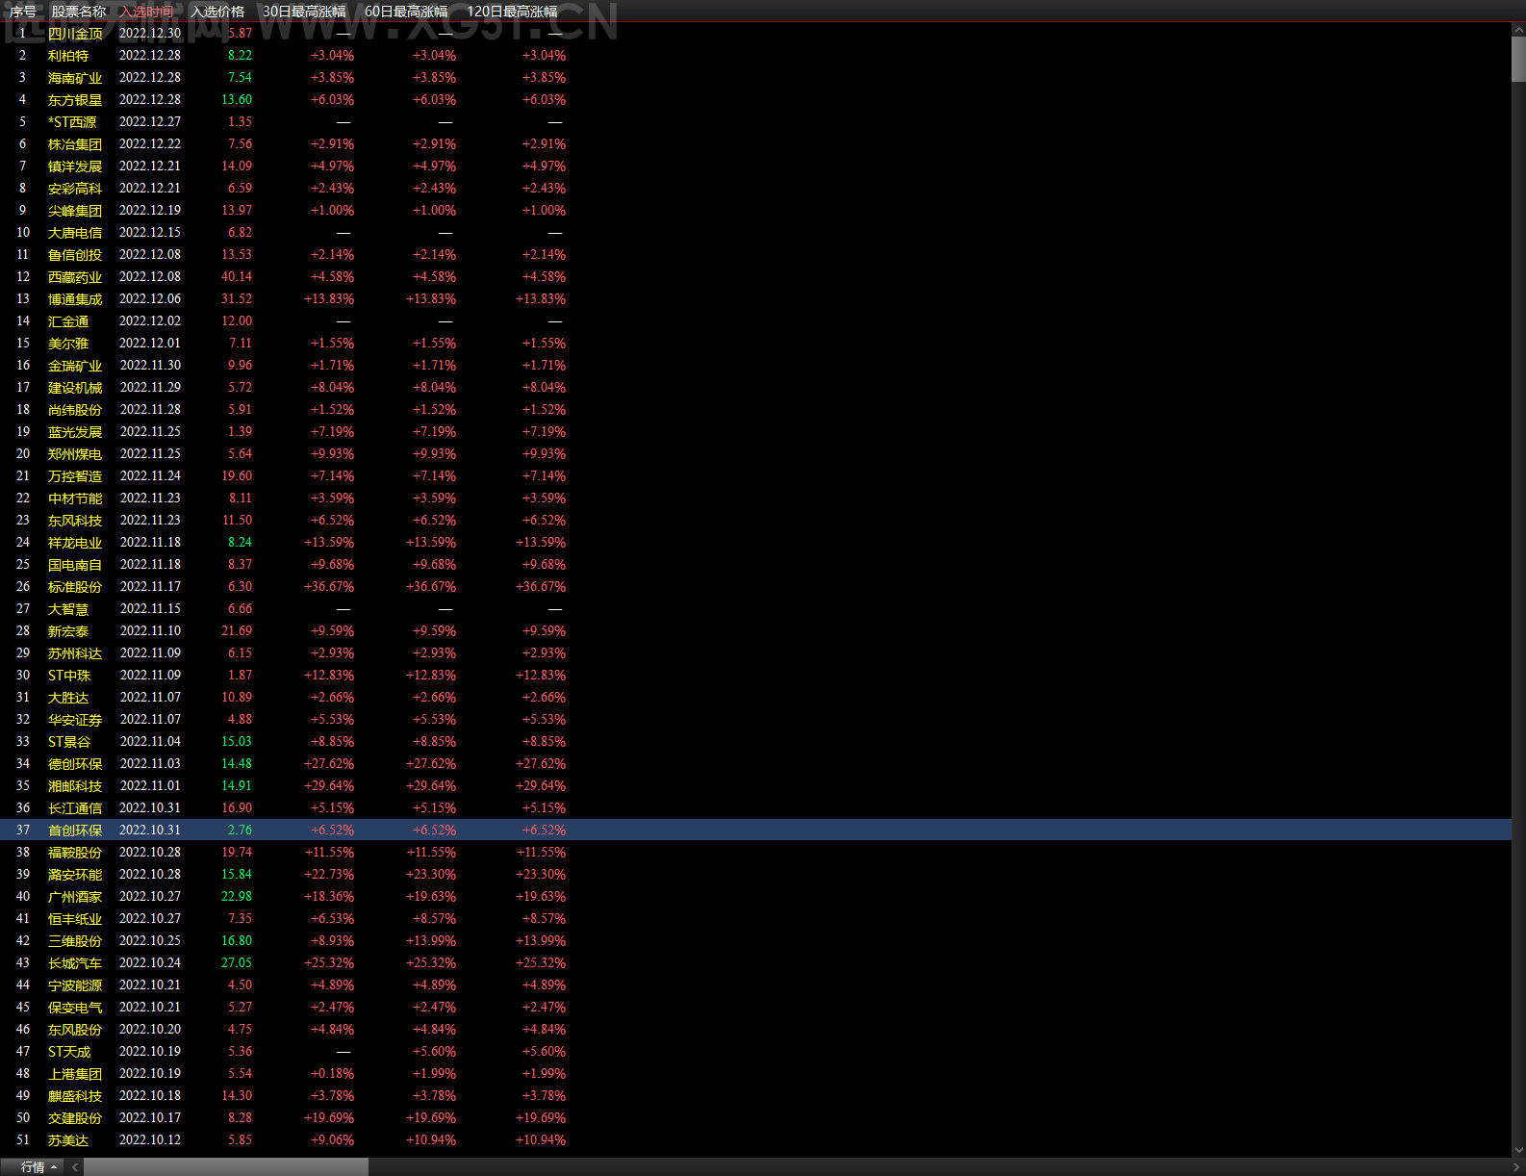The image size is (1526, 1176).
Task: Select stock 大智慧 in the list
Action: pyautogui.click(x=68, y=609)
